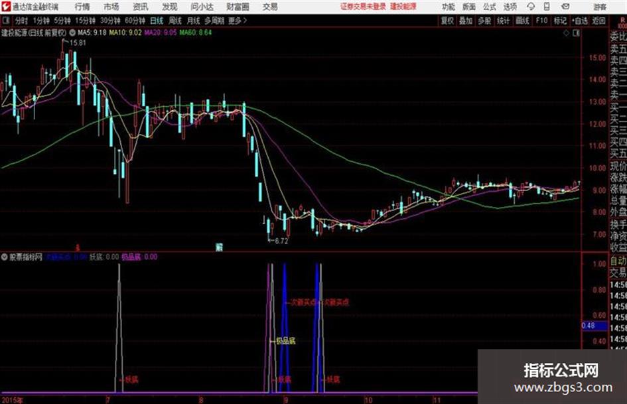
Task: Open the 多周期 multi-period view
Action: (215, 21)
